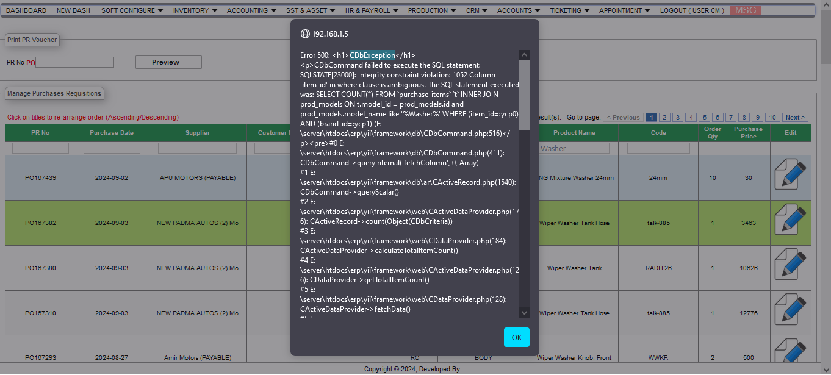
Task: Click the PR No input field
Action: click(74, 62)
